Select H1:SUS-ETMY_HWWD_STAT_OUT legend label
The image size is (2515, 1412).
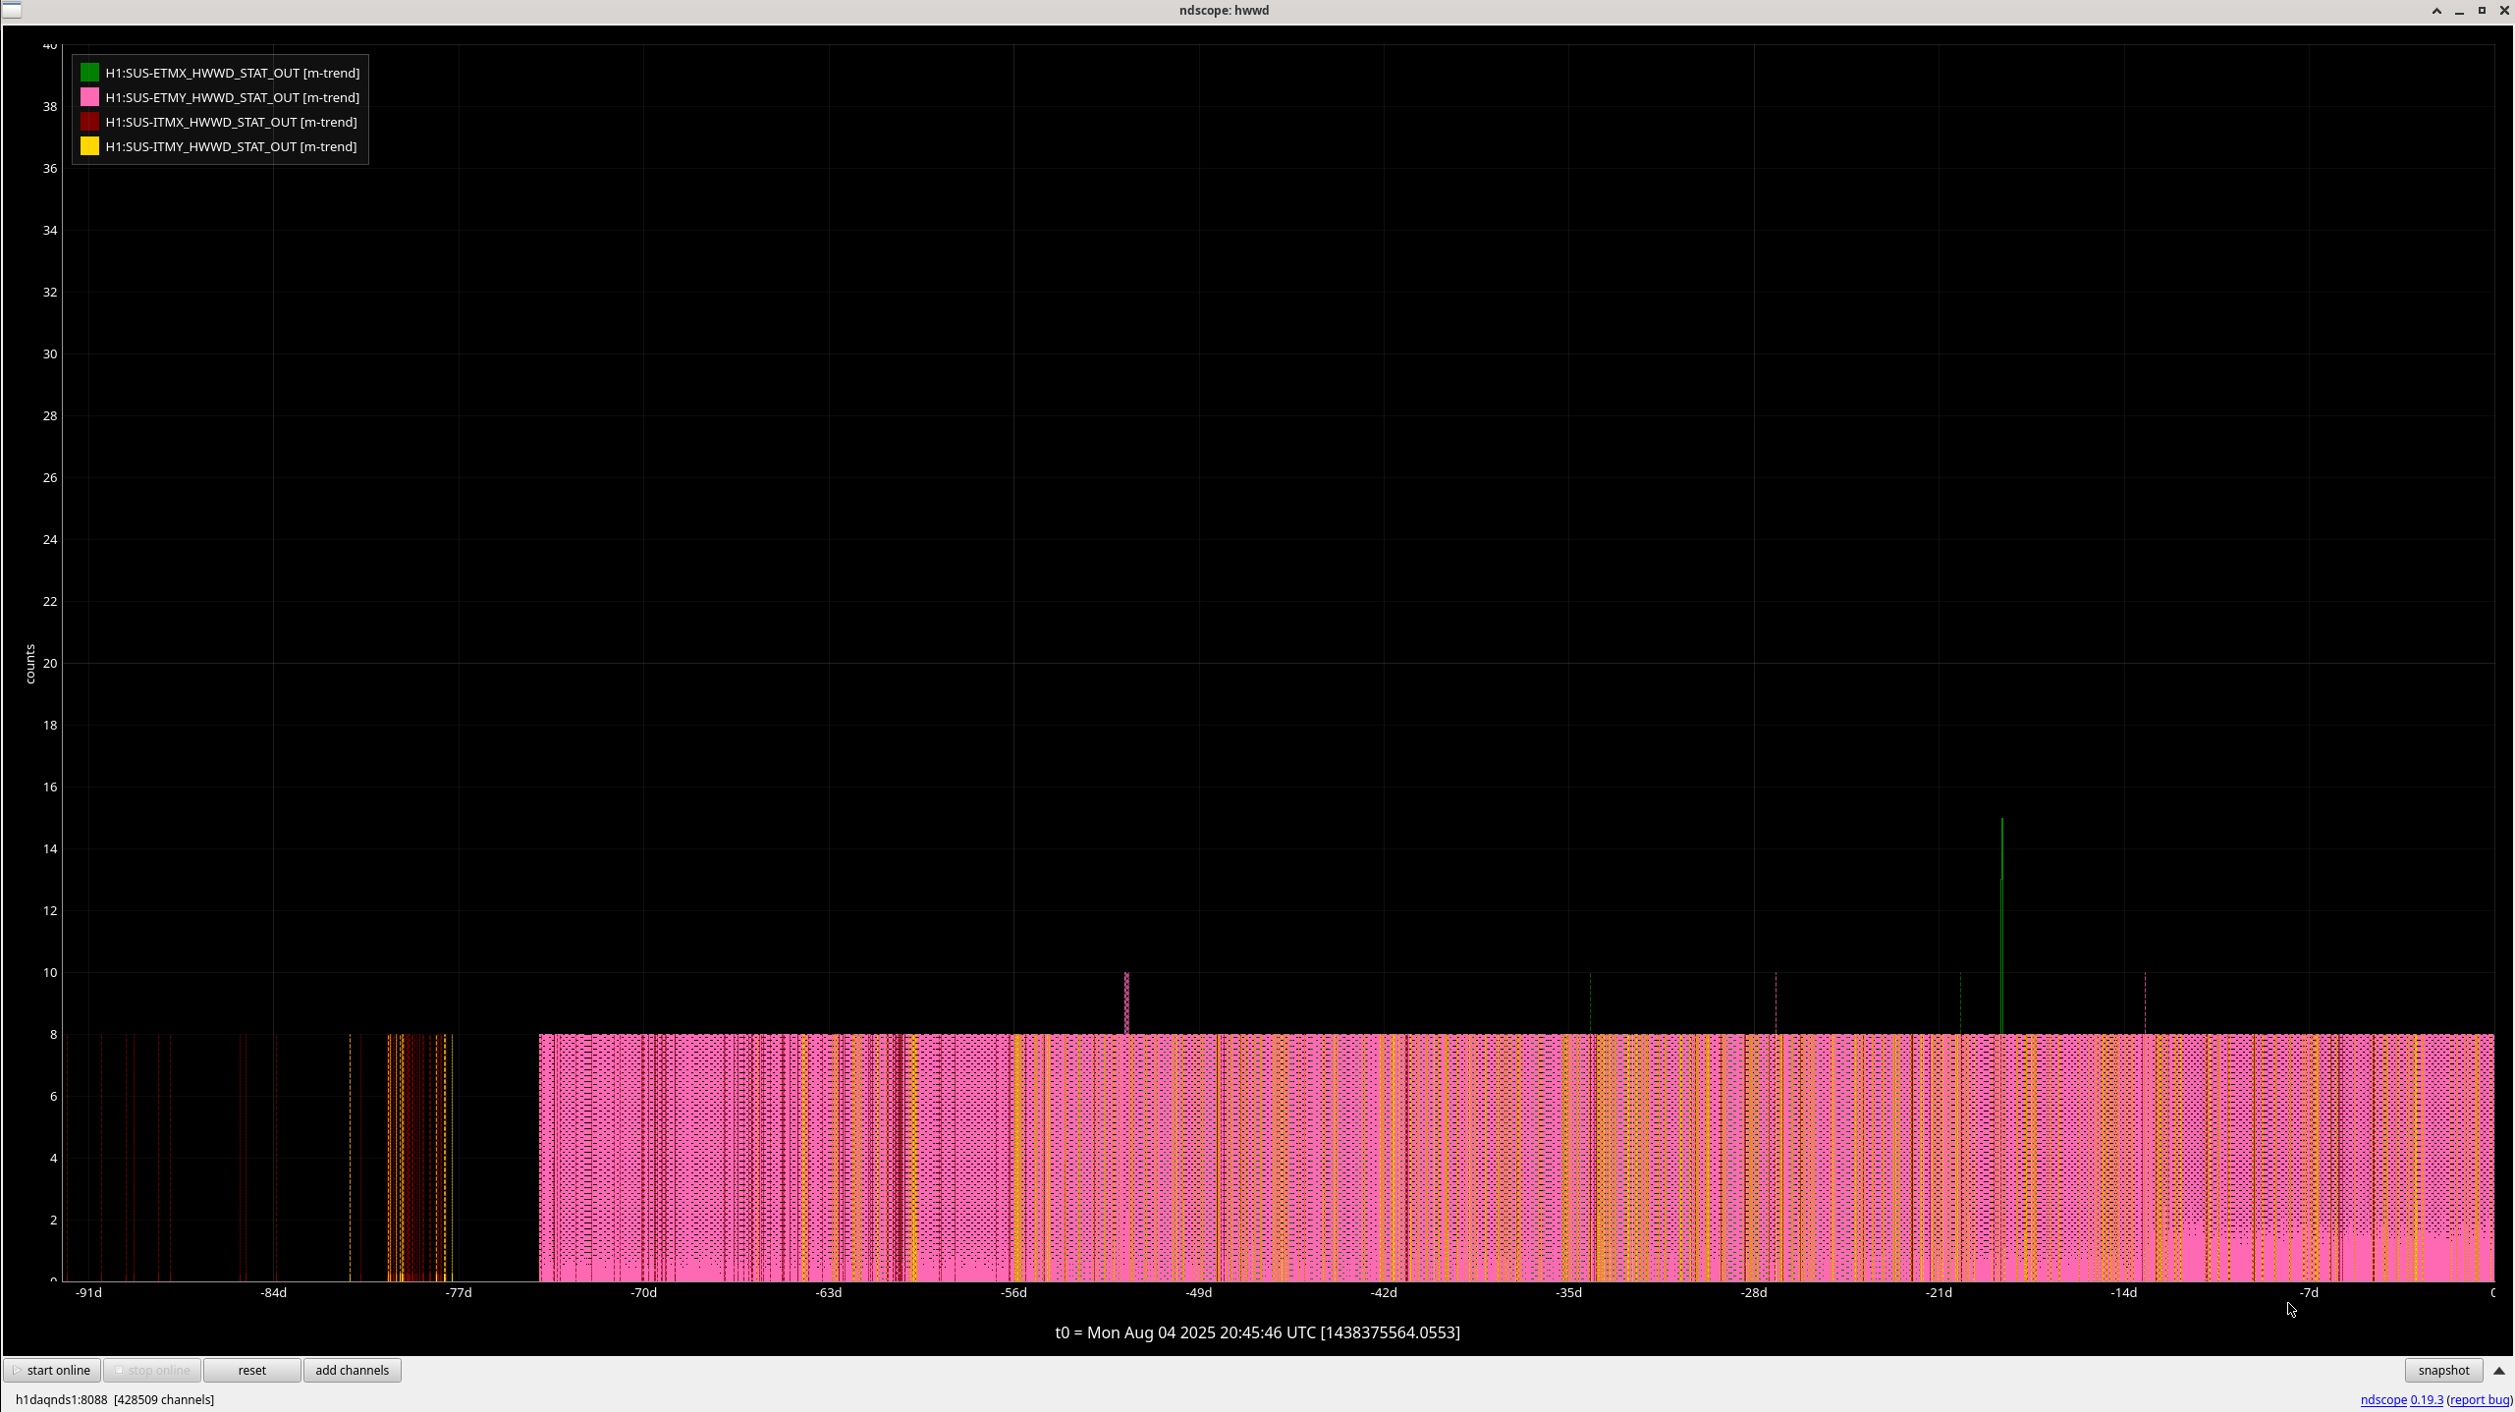(233, 97)
